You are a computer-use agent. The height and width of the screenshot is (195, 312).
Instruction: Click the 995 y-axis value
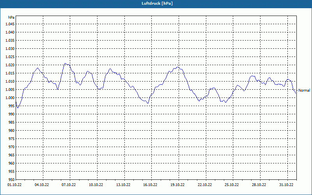click(12, 106)
